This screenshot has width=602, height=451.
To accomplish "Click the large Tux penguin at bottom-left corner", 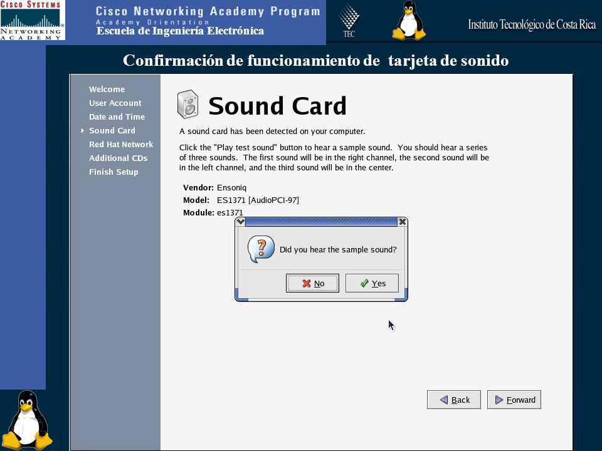I will [x=27, y=420].
